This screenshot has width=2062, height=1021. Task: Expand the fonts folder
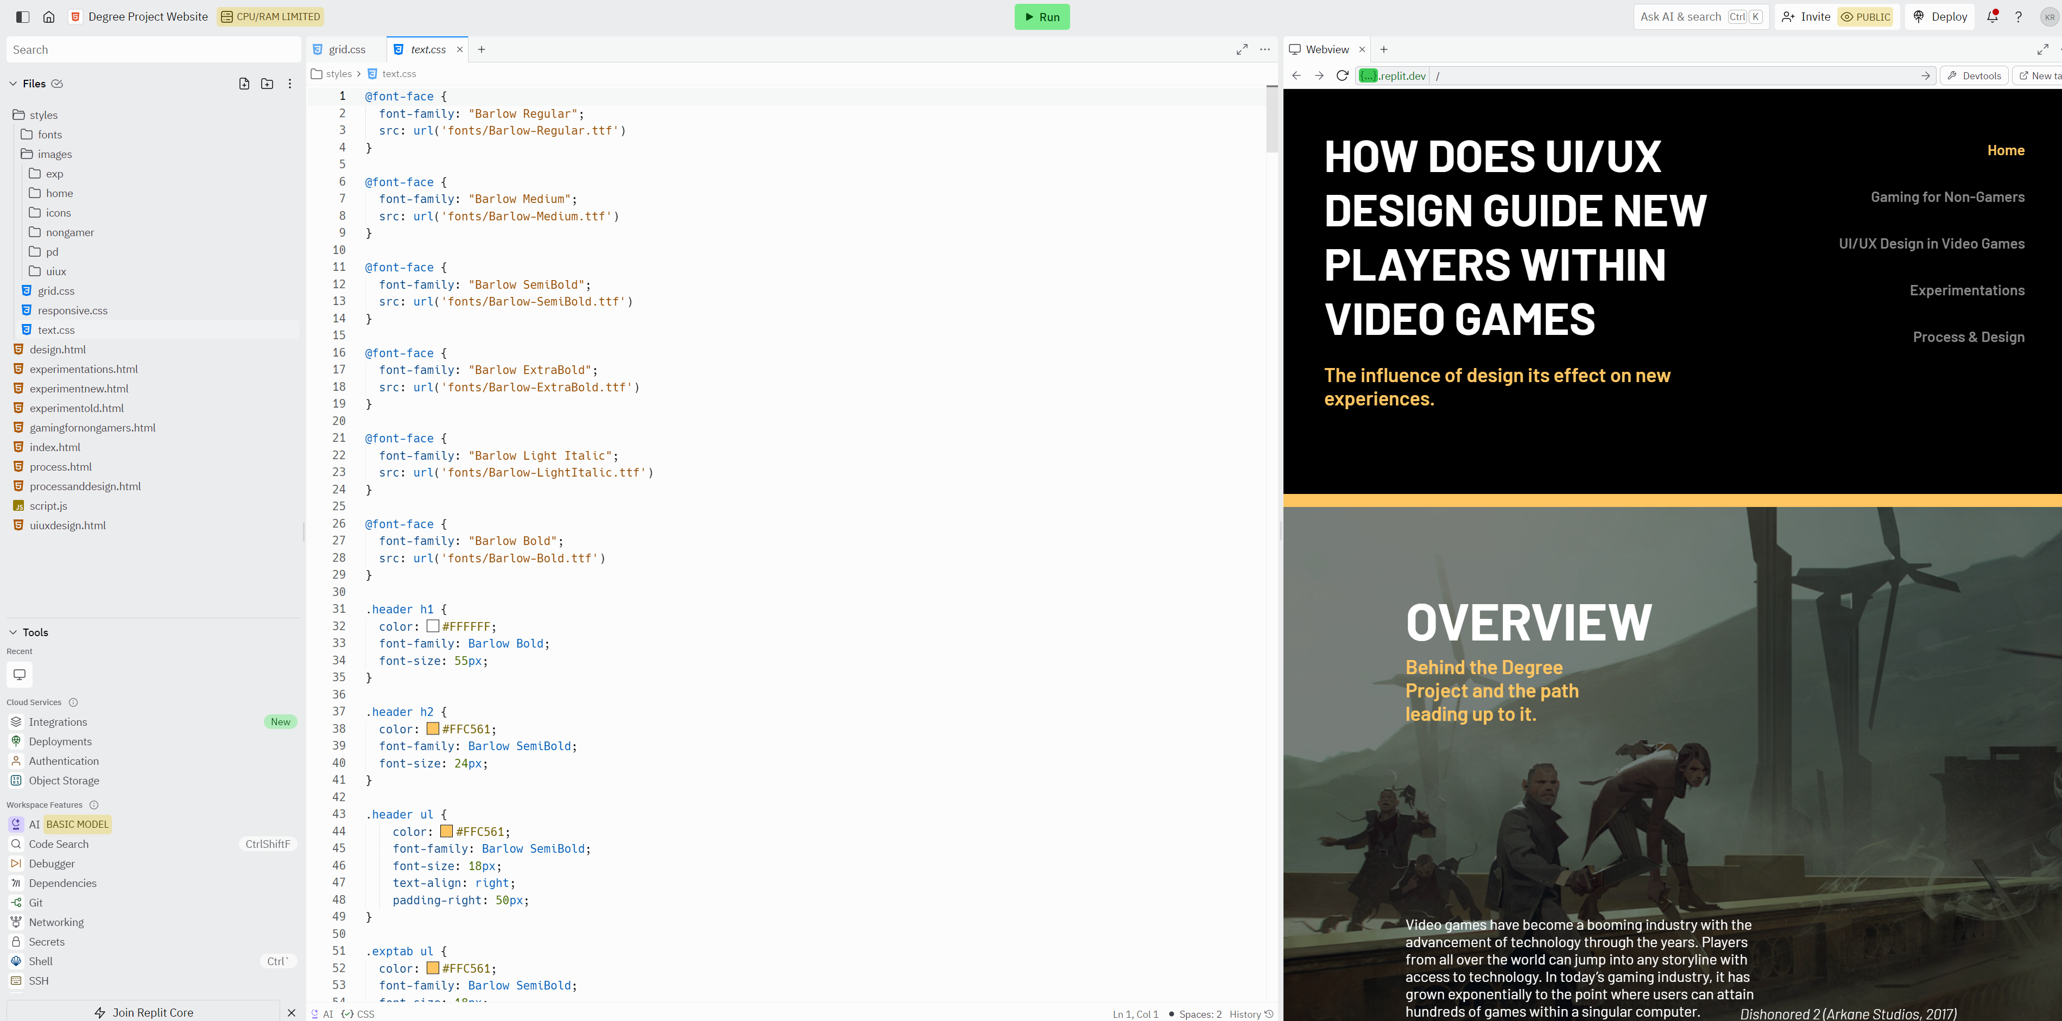click(49, 135)
